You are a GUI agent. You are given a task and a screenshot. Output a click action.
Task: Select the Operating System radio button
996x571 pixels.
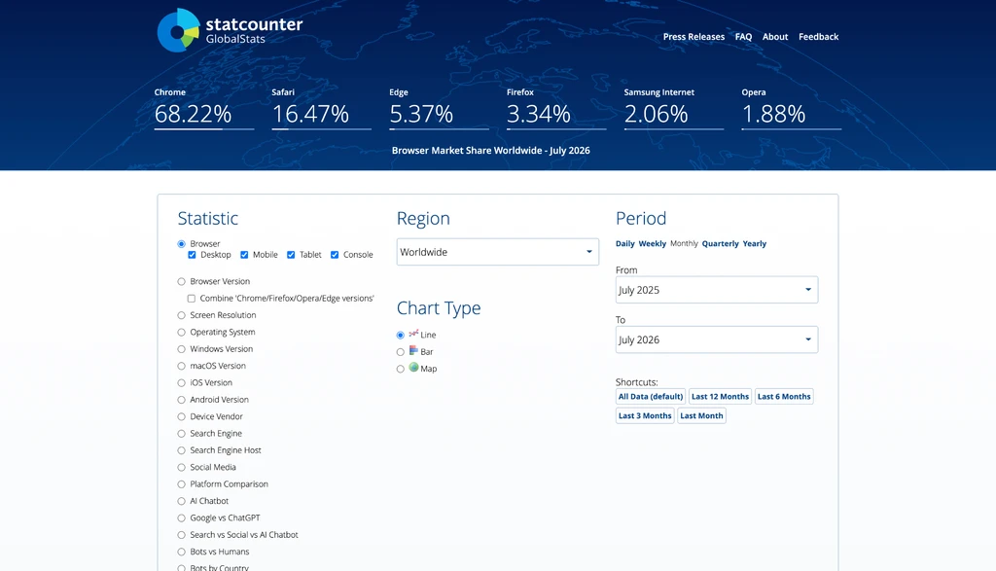coord(182,332)
